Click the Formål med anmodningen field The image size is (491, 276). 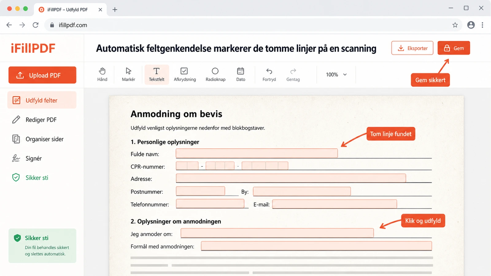pos(316,246)
